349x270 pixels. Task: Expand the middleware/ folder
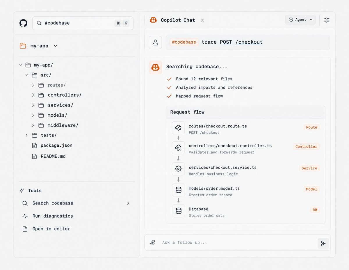(x=33, y=125)
